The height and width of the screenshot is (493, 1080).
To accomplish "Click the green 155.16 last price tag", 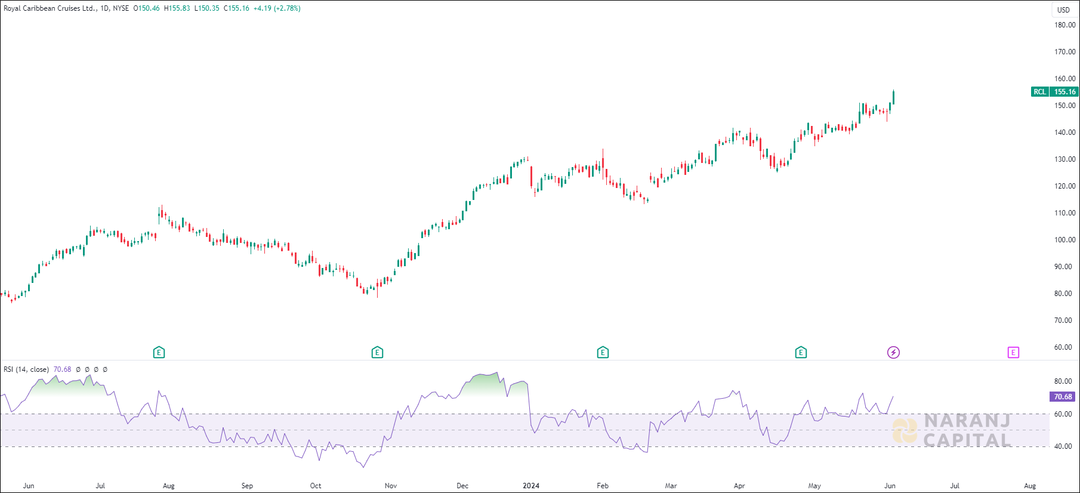I will 1064,91.
